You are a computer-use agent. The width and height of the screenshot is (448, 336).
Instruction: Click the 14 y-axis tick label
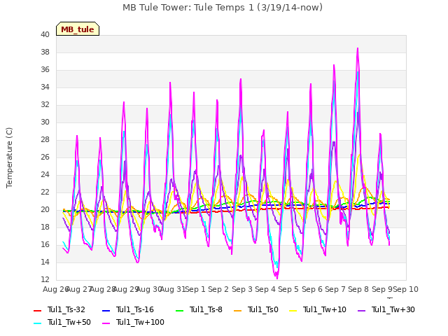(x=45, y=262)
